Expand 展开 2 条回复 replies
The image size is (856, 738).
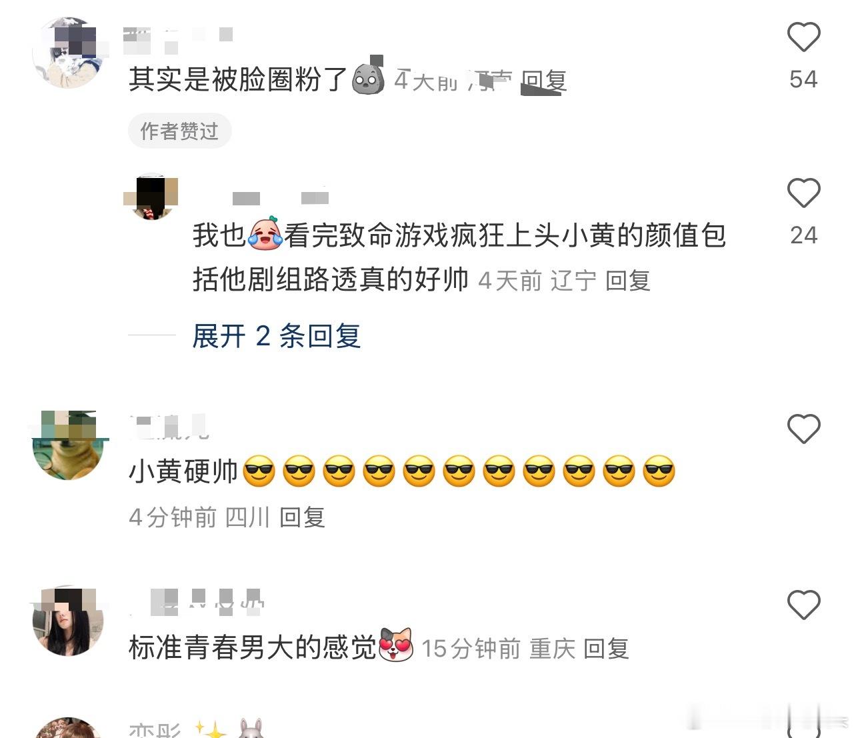pos(276,336)
